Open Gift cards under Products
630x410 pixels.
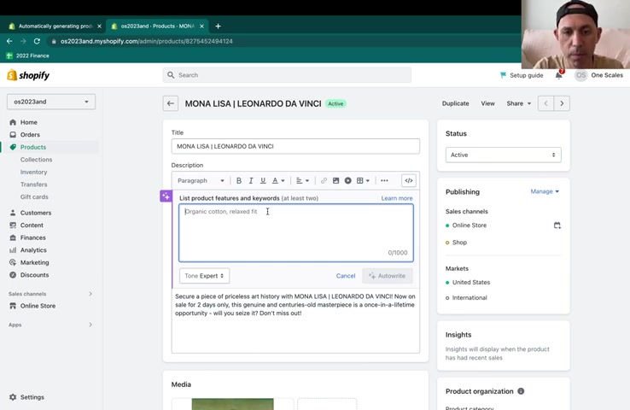[34, 197]
